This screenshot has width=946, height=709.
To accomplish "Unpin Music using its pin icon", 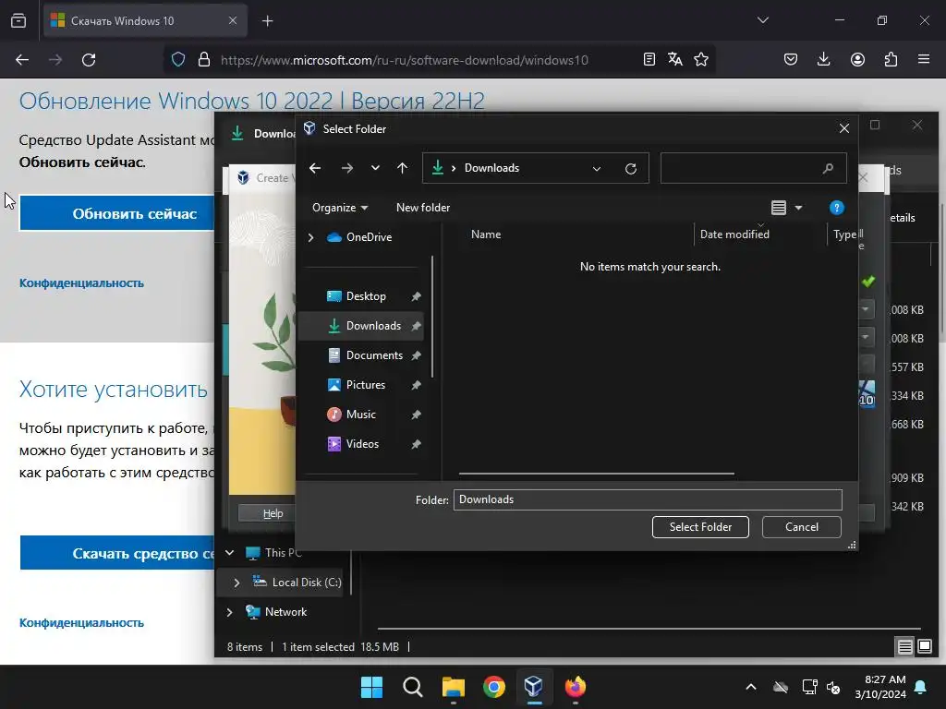I will pos(416,415).
